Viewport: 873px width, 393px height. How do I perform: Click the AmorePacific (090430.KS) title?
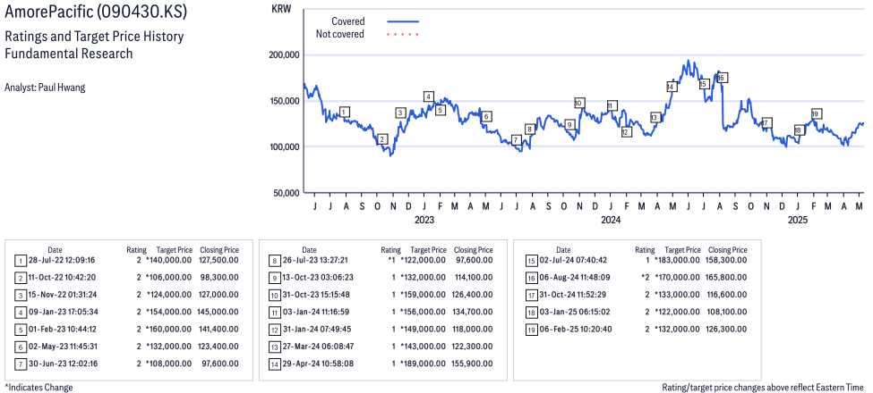click(97, 13)
